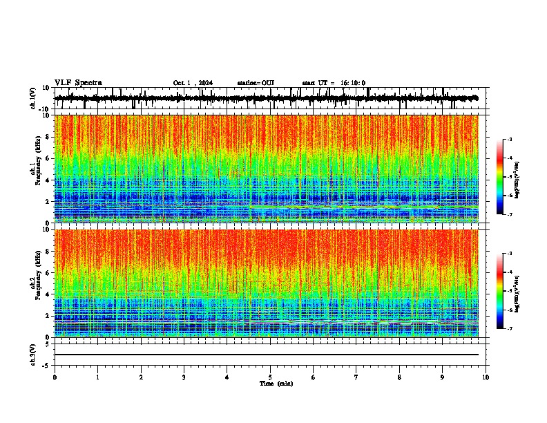This screenshot has width=547, height=423.
Task: Click the ch.2 spectrogram "6" kHz tick label
Action: click(x=48, y=273)
